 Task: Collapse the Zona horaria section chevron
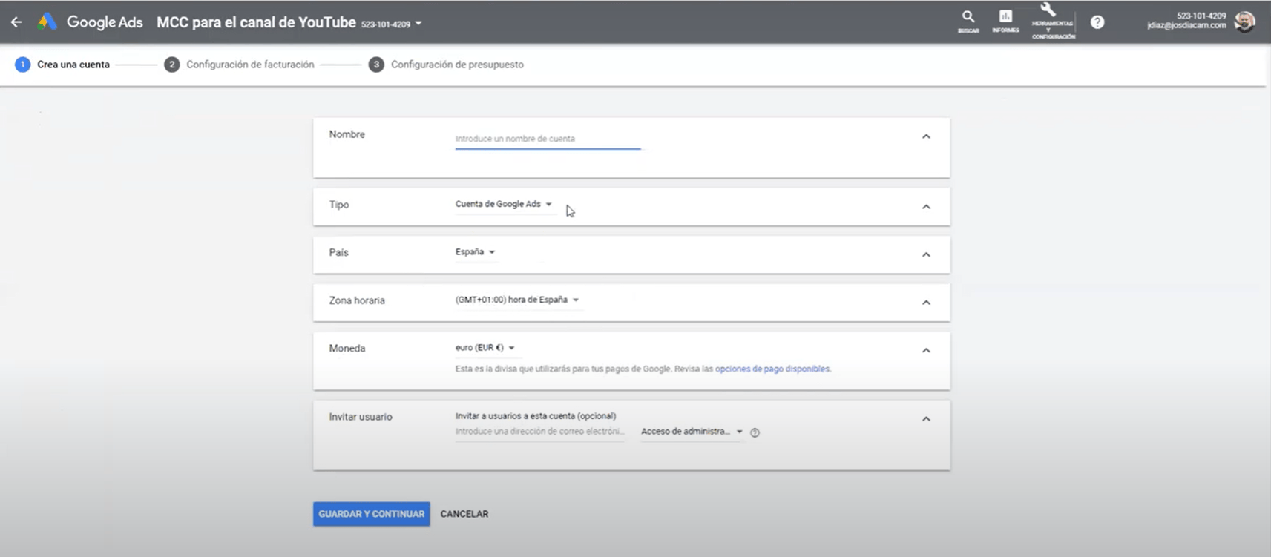point(926,303)
